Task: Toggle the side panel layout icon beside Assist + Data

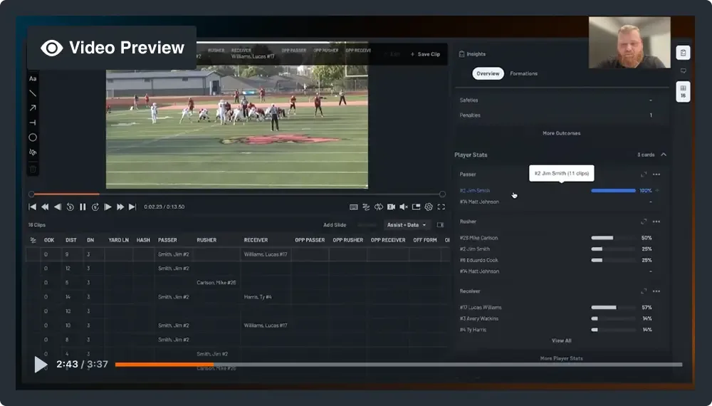Action: pos(440,225)
